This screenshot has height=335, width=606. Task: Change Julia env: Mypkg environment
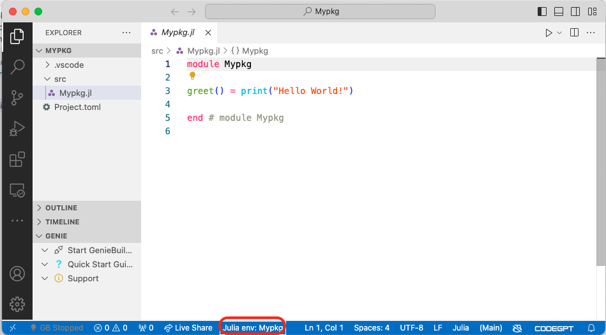[253, 328]
